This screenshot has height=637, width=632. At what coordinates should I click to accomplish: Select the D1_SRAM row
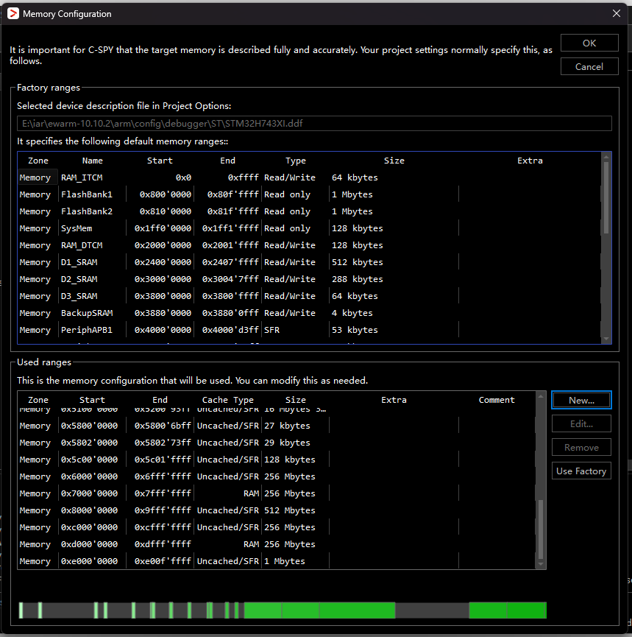[309, 262]
